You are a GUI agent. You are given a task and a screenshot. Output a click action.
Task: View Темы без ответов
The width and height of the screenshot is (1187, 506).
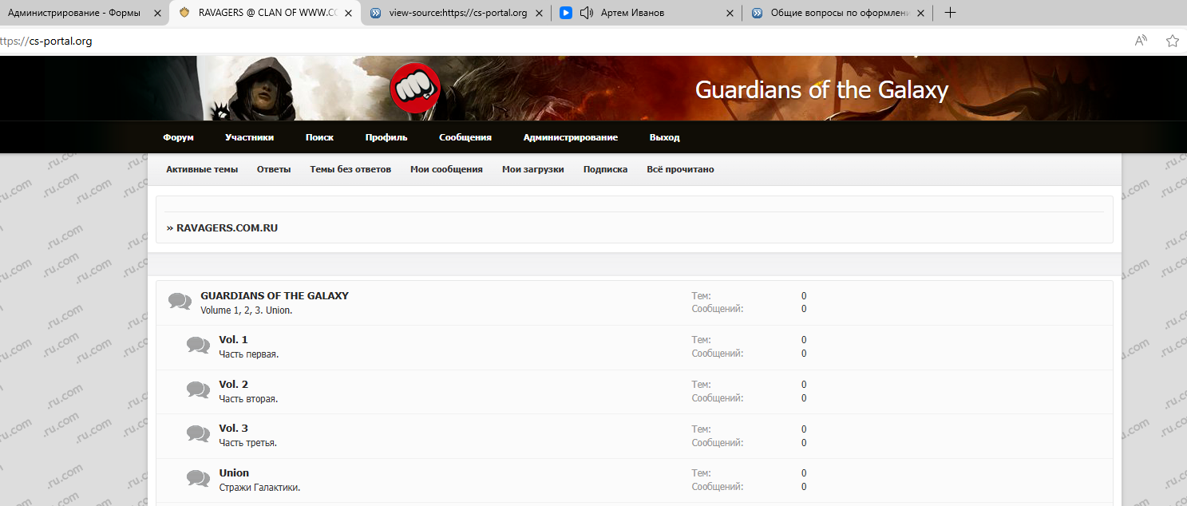[x=350, y=169]
